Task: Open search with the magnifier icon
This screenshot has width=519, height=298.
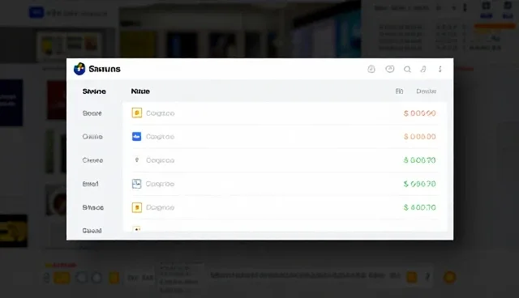Action: pyautogui.click(x=407, y=69)
